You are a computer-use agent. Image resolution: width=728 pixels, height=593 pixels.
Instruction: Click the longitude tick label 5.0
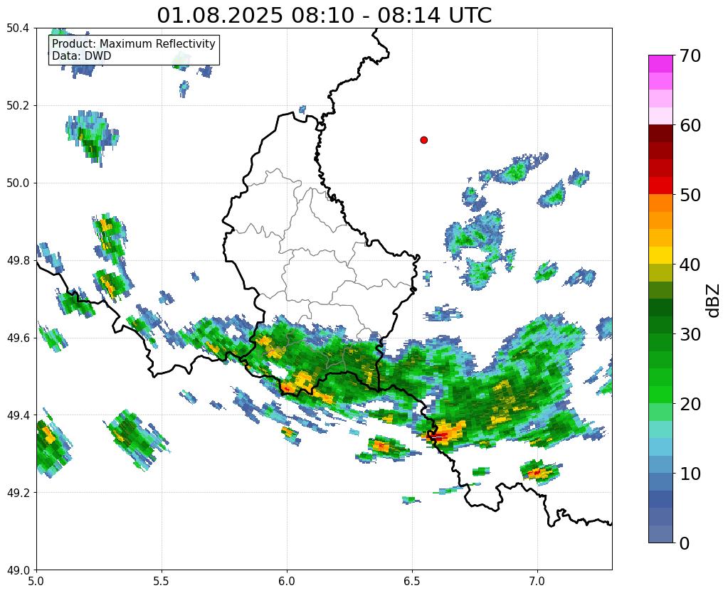pyautogui.click(x=36, y=582)
